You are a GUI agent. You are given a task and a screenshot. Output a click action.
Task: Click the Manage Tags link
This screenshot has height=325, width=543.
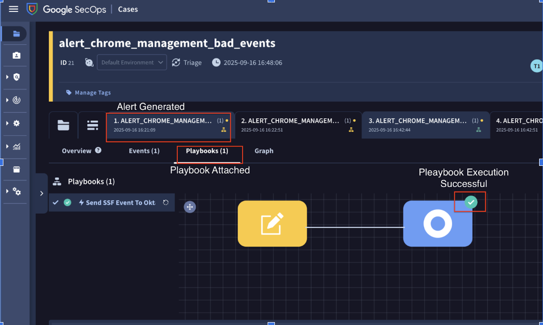tap(92, 93)
